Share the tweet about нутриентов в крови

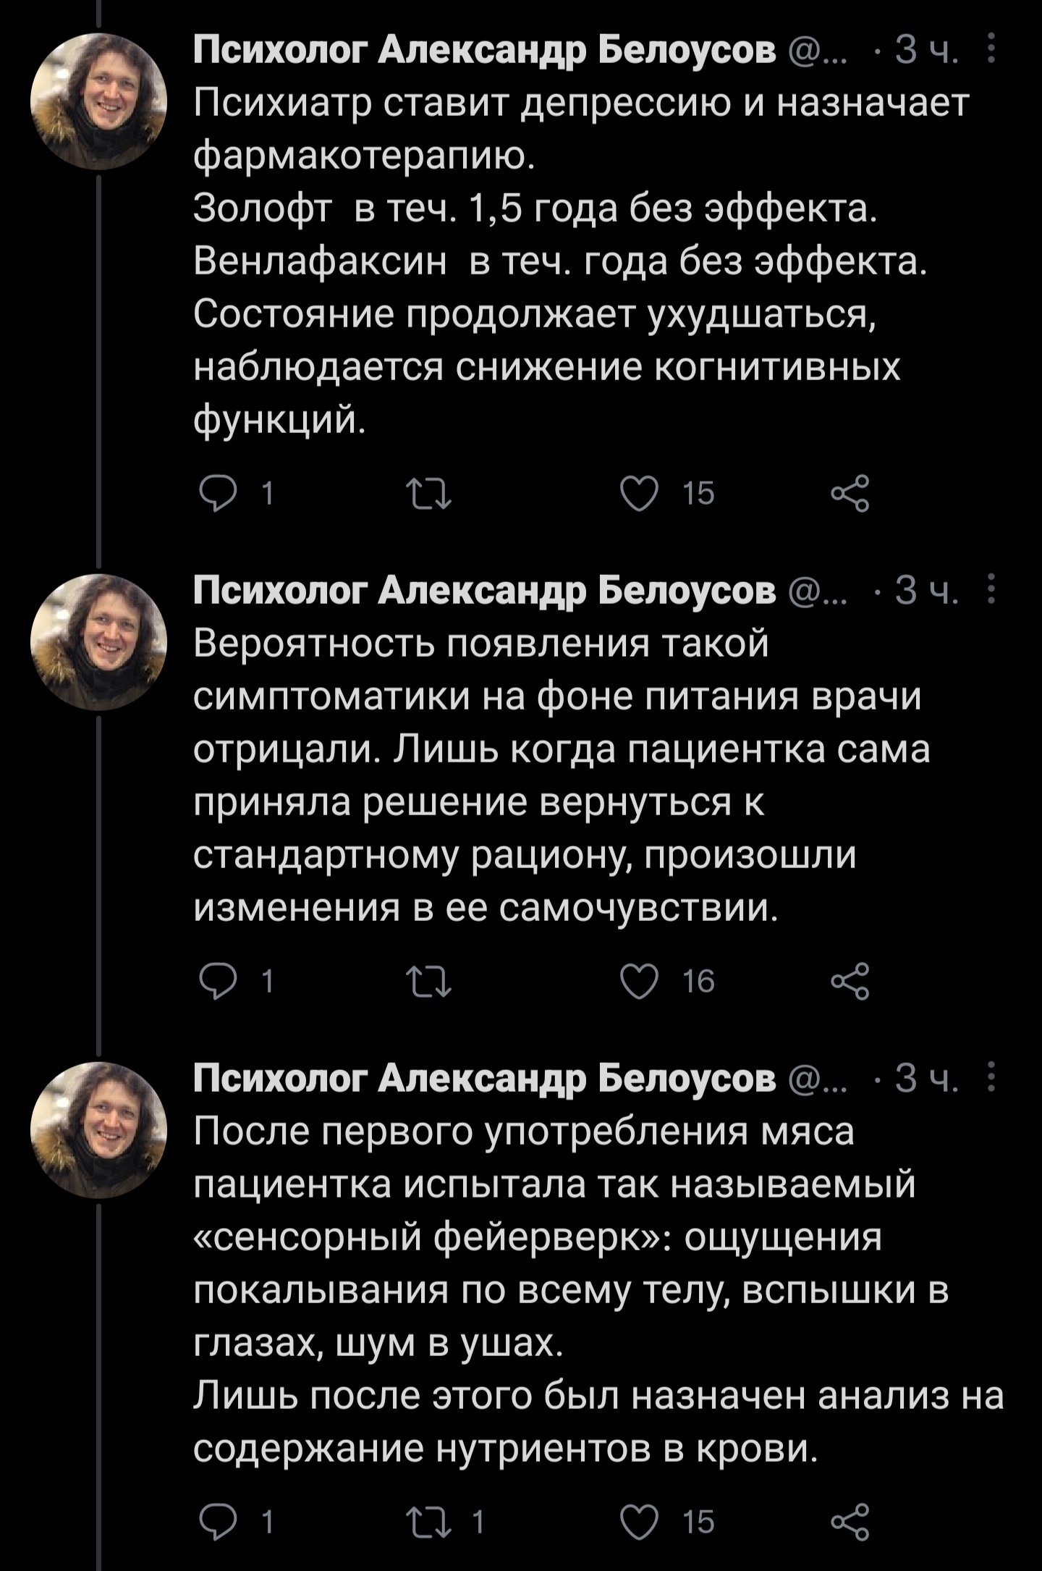click(x=850, y=1522)
